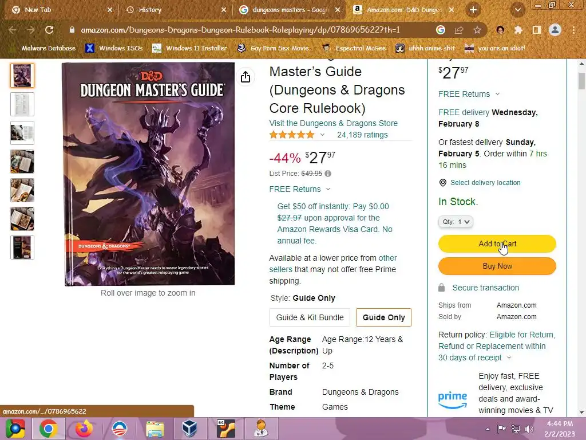Open Secure transaction link

click(485, 288)
